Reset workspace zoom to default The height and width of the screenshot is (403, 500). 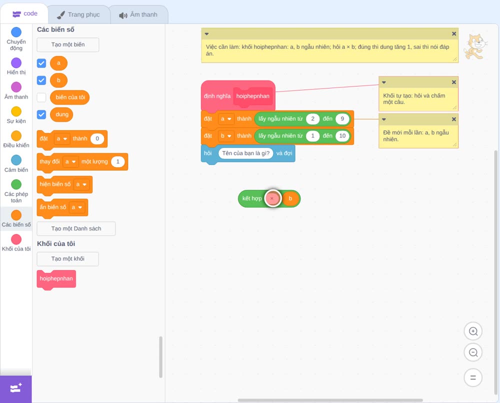[473, 377]
